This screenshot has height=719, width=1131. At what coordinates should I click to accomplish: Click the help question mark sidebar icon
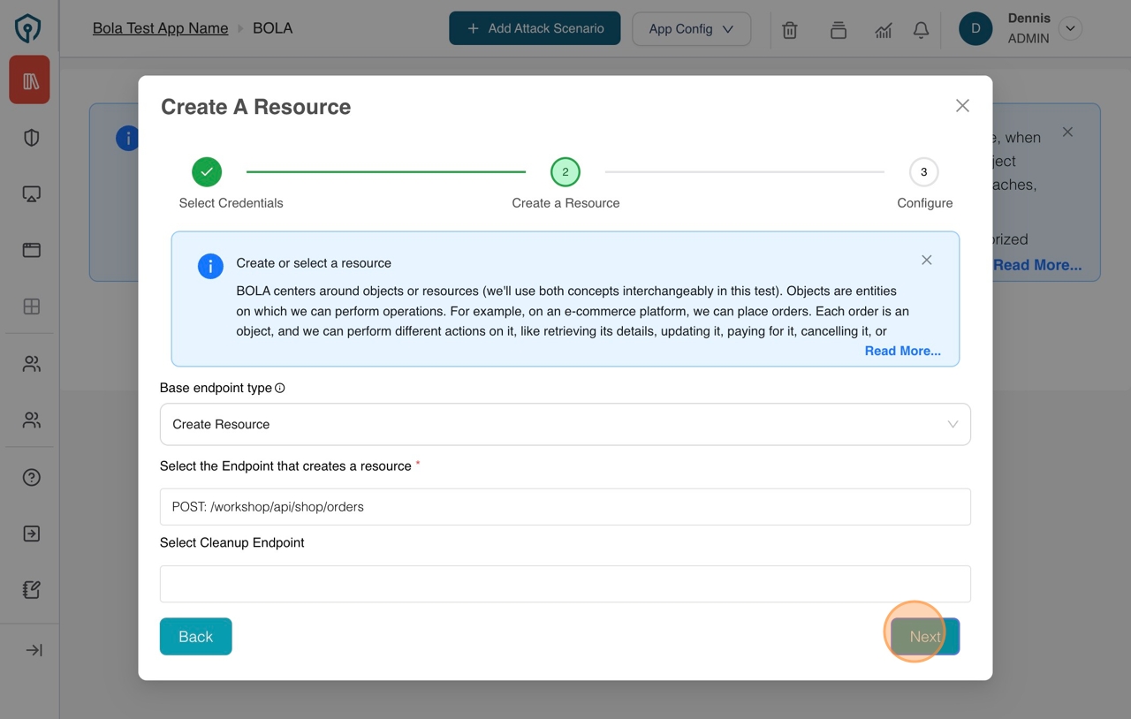(31, 478)
